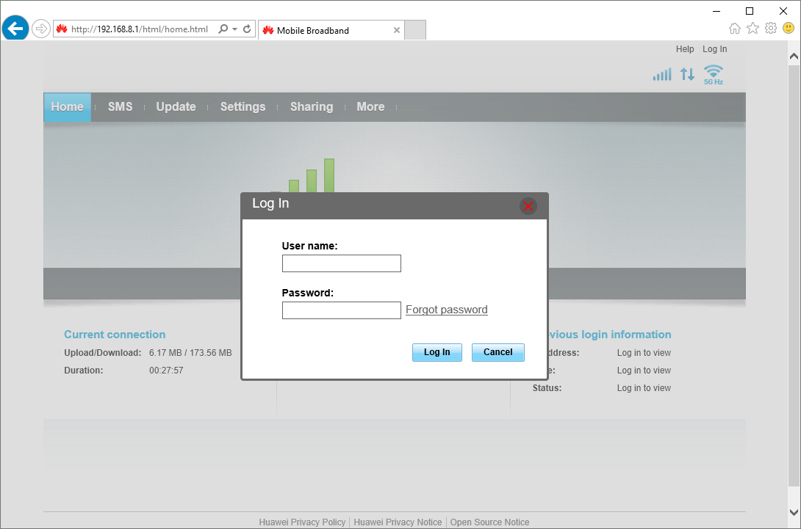
Task: Close the Mobile Broadband tab
Action: click(397, 30)
